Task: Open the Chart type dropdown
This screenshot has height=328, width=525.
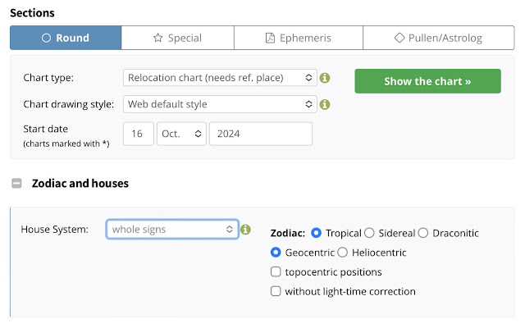Action: click(220, 78)
